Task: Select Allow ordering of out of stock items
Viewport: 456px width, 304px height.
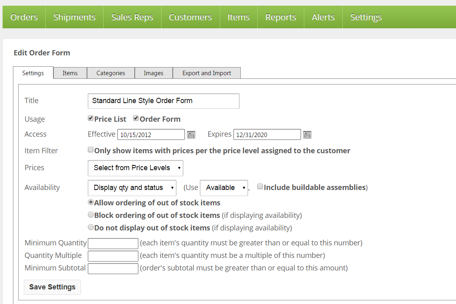Action: pyautogui.click(x=91, y=203)
